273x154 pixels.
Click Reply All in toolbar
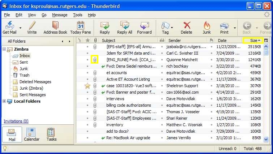125,27
